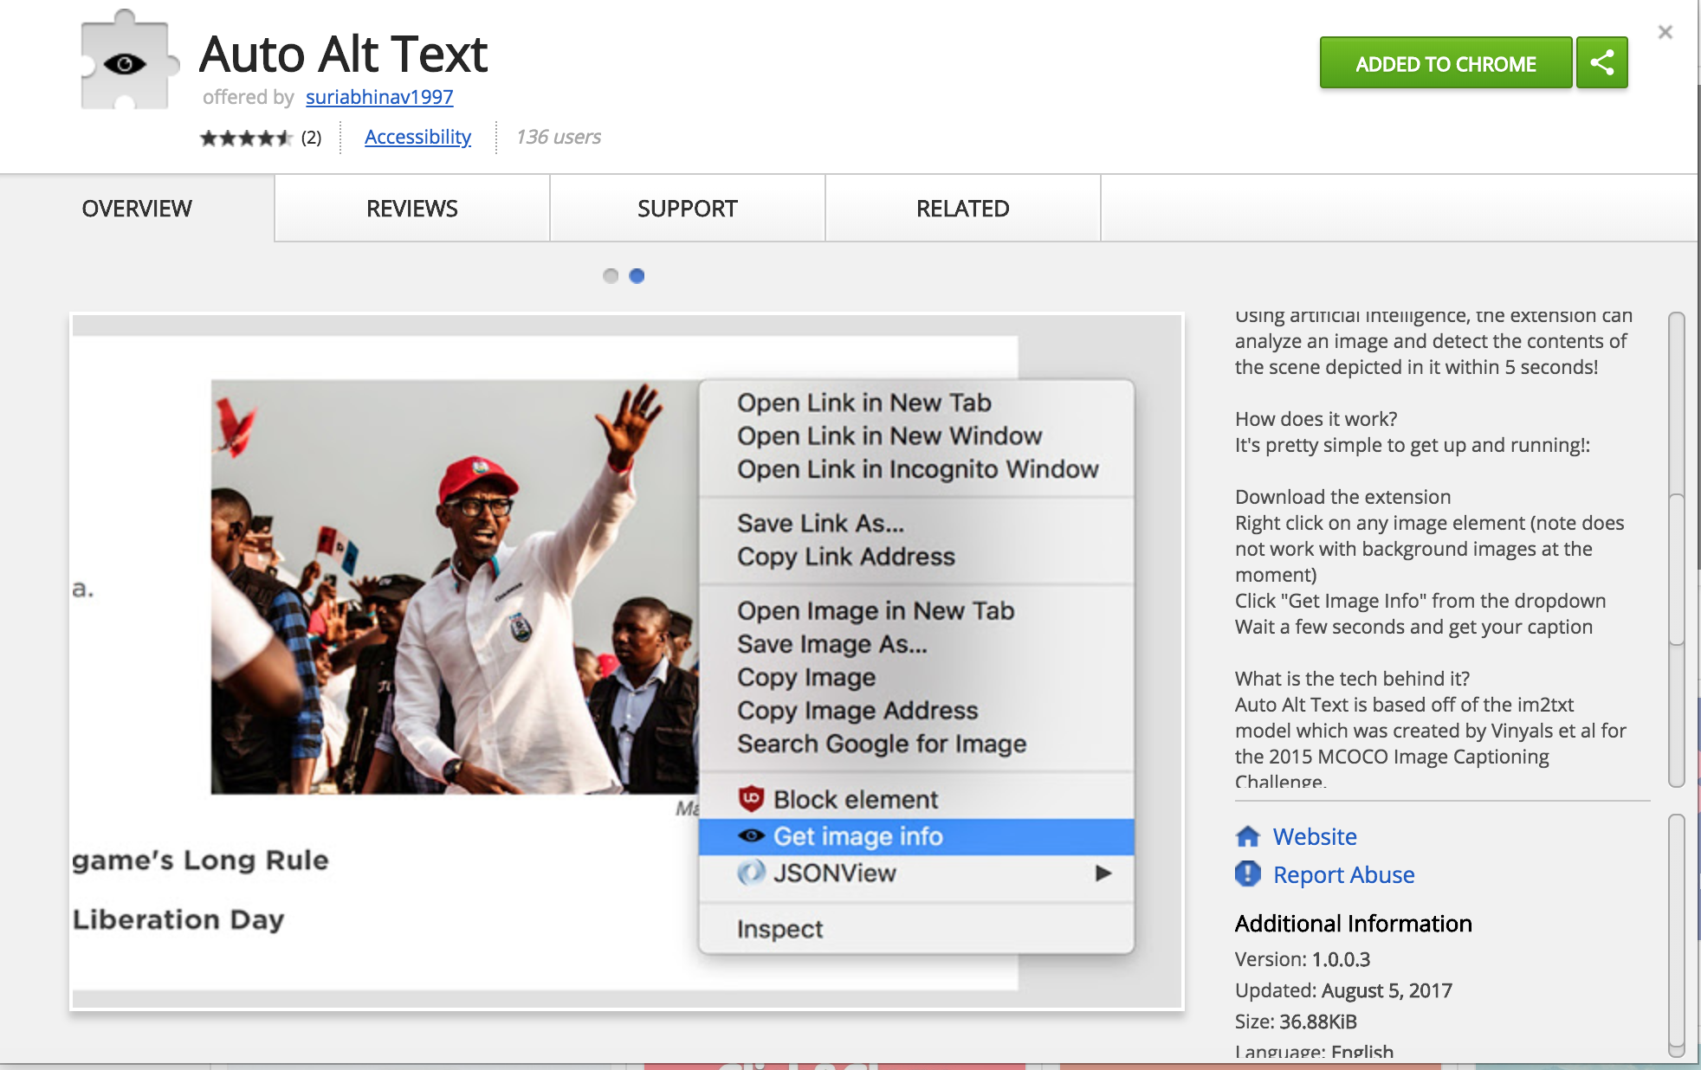Viewport: 1701px width, 1070px height.
Task: Select the second screenshot carousel dot
Action: [x=637, y=275]
